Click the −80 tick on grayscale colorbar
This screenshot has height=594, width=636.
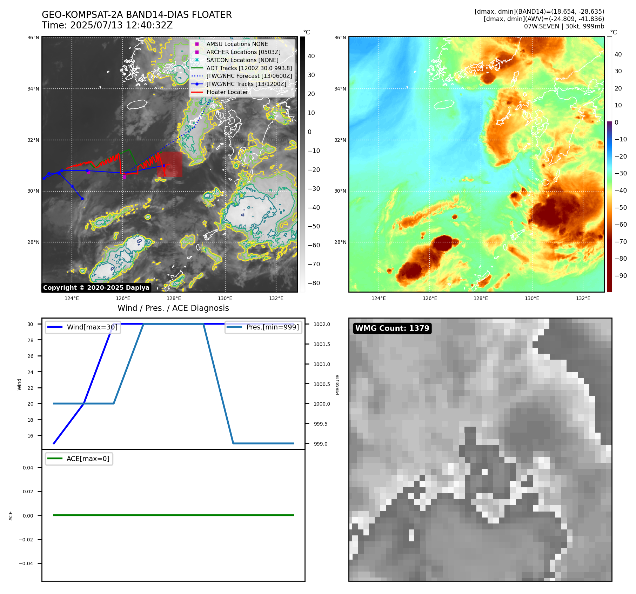(314, 283)
